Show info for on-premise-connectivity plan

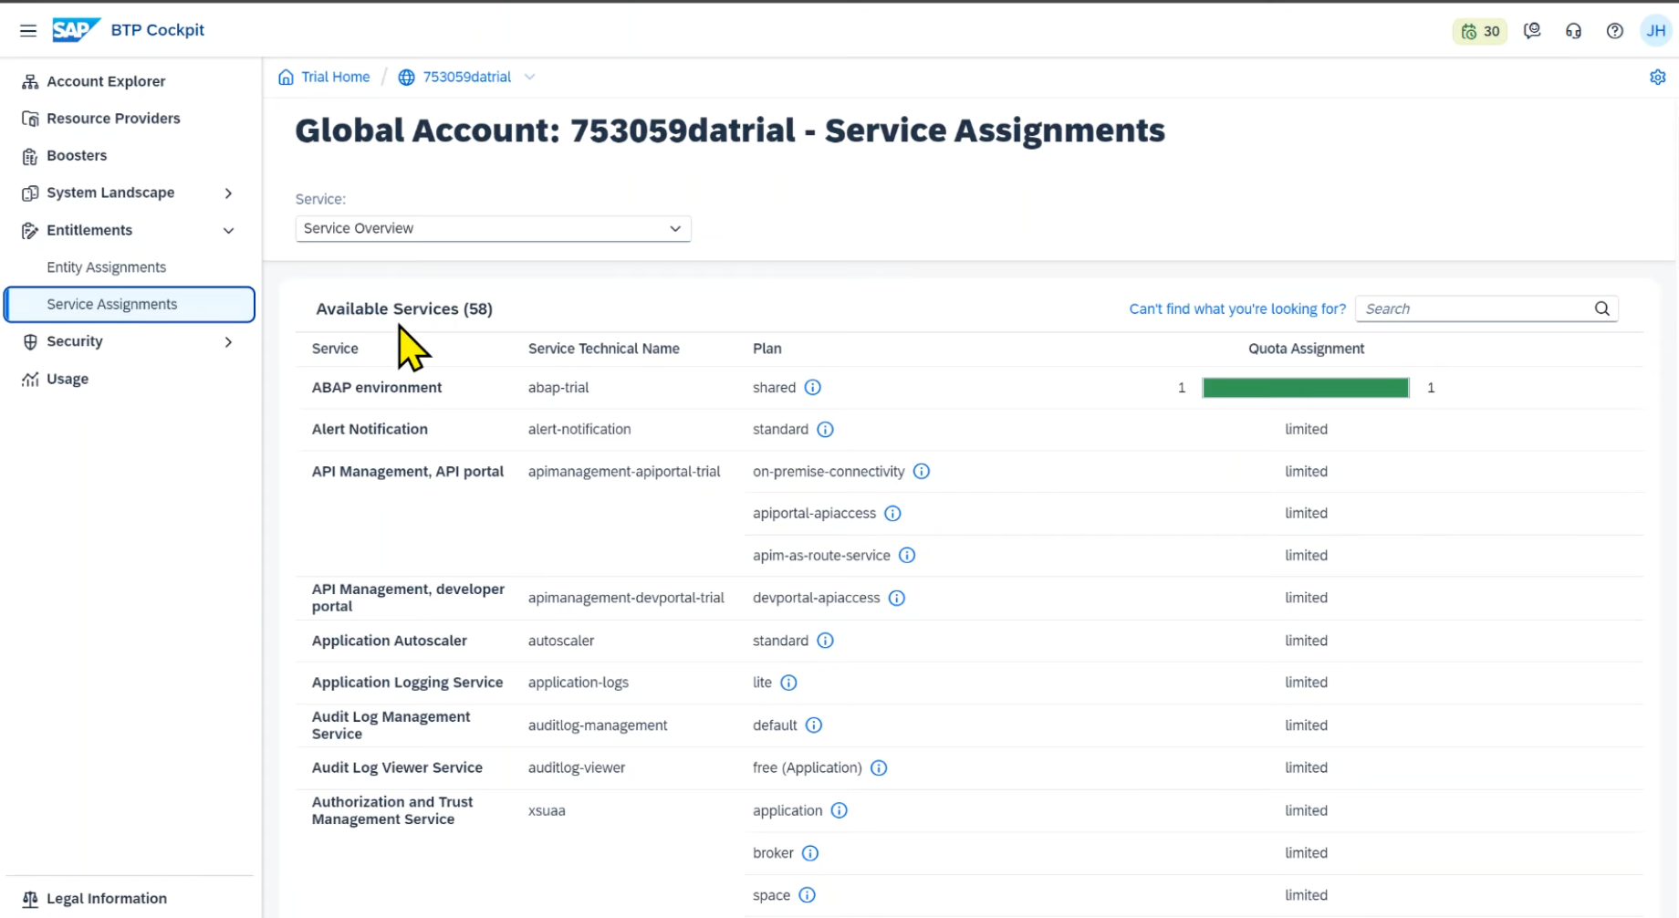click(922, 472)
